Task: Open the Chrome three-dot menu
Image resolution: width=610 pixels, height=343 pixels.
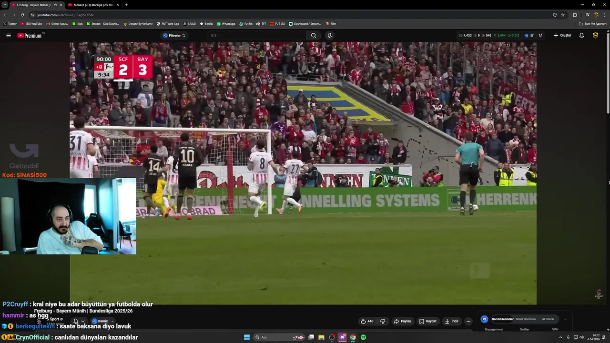Action: [605, 15]
